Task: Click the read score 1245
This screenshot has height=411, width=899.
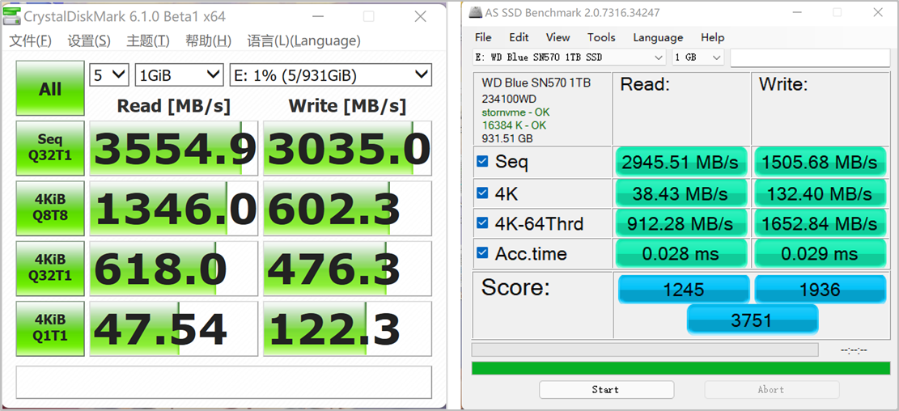Action: (x=684, y=290)
